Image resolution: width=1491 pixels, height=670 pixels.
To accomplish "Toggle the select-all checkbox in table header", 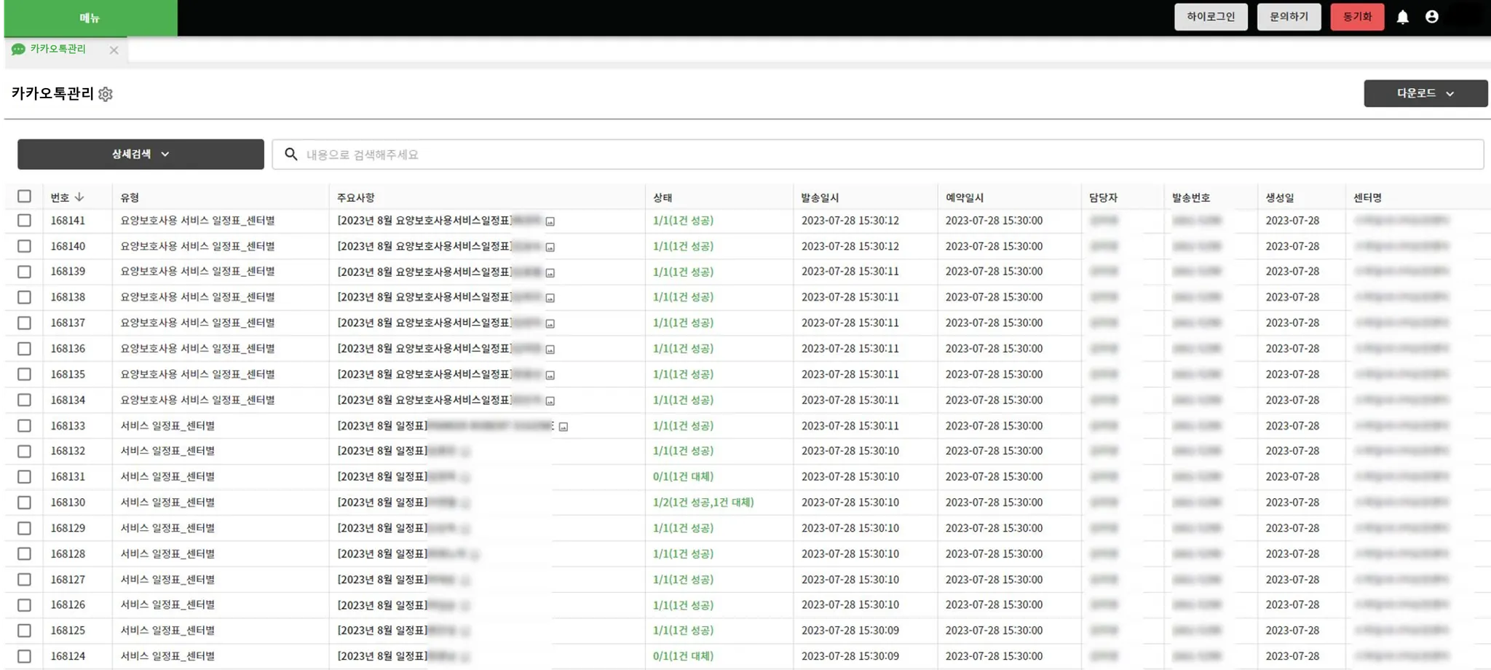I will 25,196.
